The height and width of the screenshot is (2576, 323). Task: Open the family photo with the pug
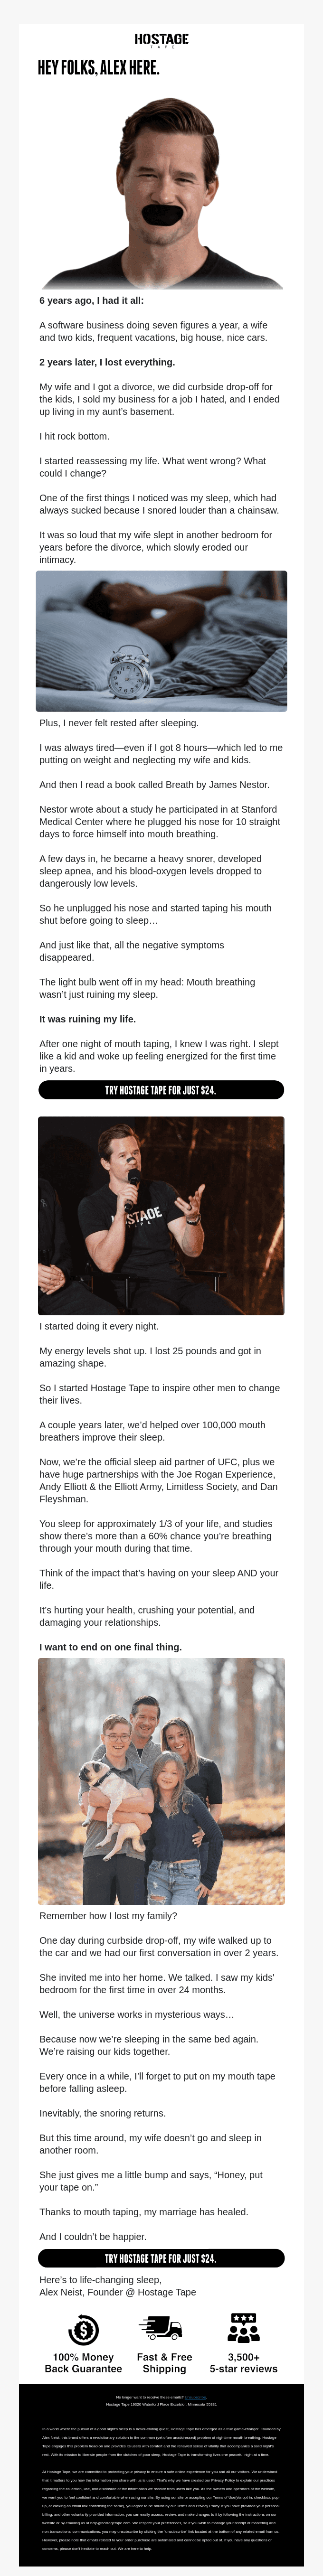tap(161, 1781)
